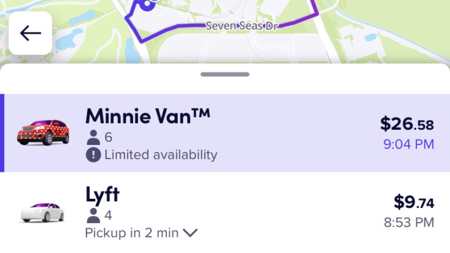Click the red polka-dot Minnie Van image
The image size is (450, 253).
pos(43,132)
